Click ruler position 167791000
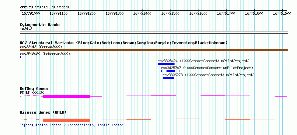The image size is (297, 135). tap(31, 13)
